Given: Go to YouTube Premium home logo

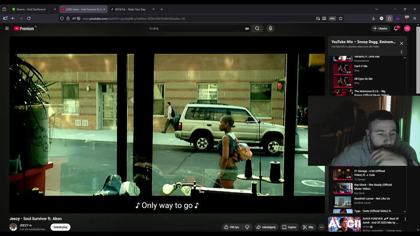Looking at the screenshot, I should 24,29.
